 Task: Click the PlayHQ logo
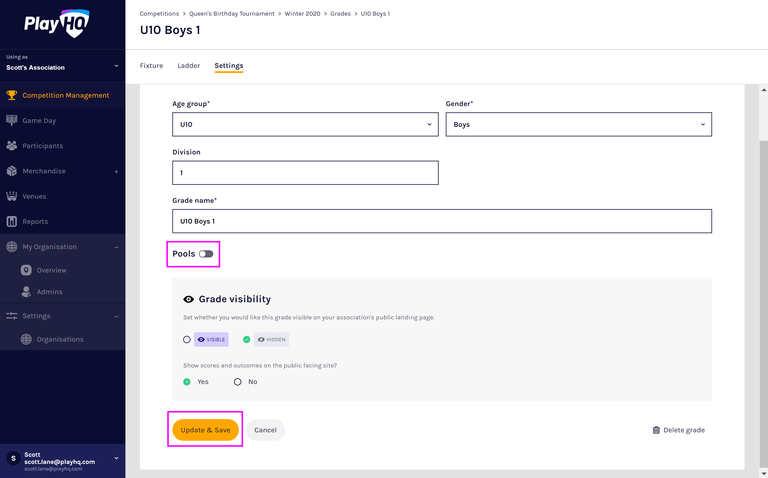coord(57,24)
